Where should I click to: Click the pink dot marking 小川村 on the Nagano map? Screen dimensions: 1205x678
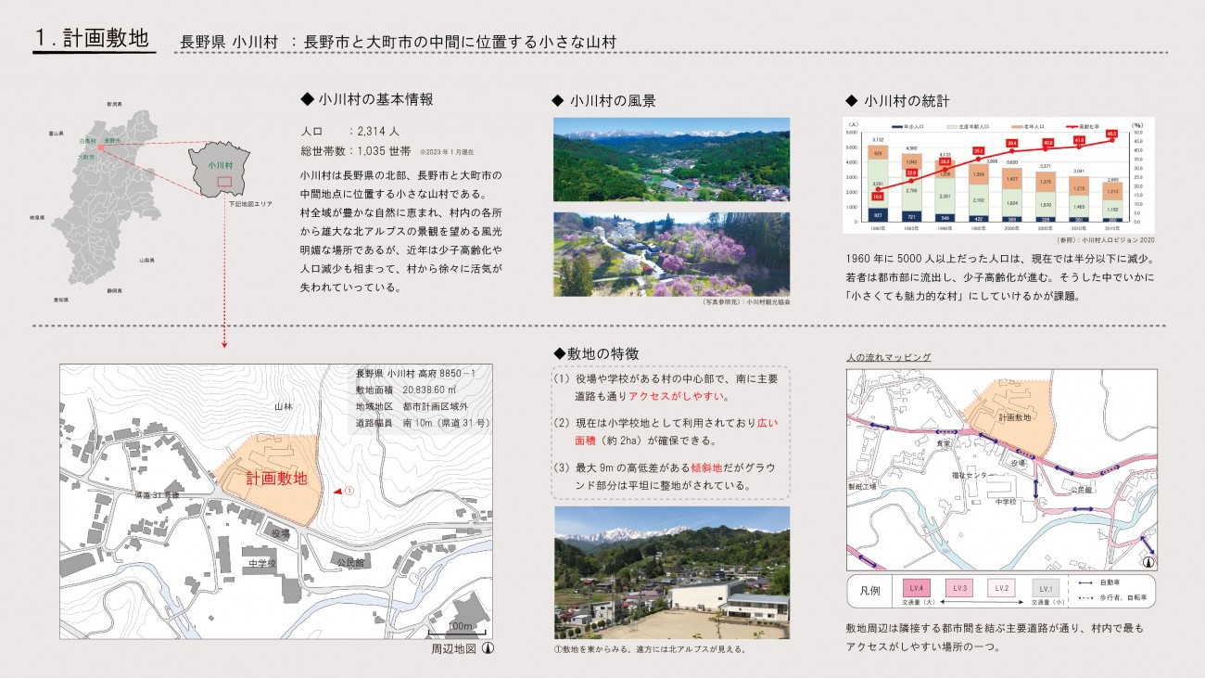tap(101, 147)
